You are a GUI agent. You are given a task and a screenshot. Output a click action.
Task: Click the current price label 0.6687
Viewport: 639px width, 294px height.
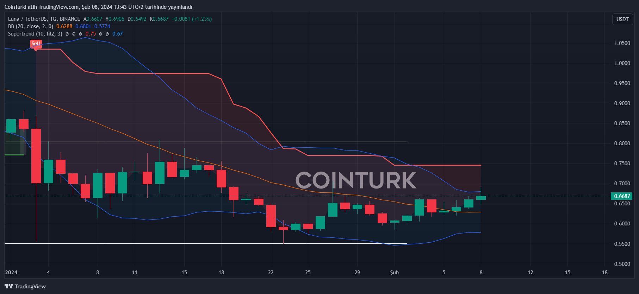622,196
